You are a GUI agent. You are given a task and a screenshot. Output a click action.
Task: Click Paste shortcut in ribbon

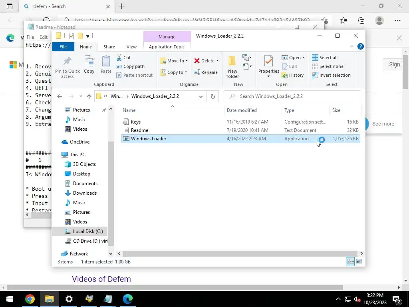tap(134, 75)
